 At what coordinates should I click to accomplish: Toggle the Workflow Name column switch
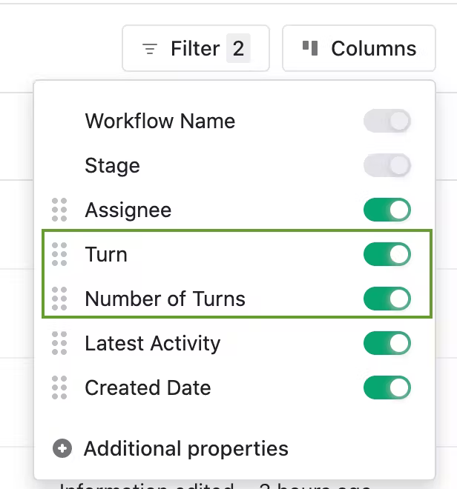click(x=387, y=121)
